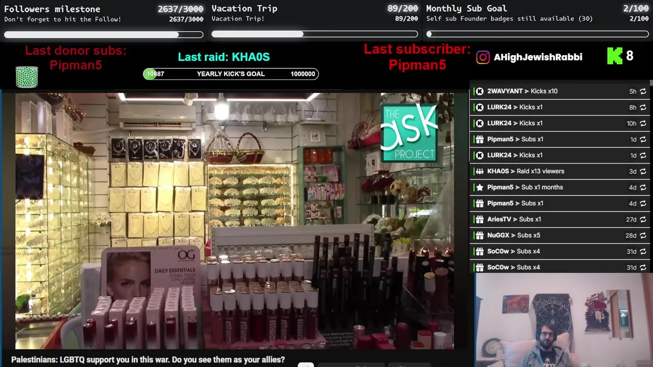Click the "Monthly Sub Goal" title
The height and width of the screenshot is (367, 653).
tap(466, 8)
